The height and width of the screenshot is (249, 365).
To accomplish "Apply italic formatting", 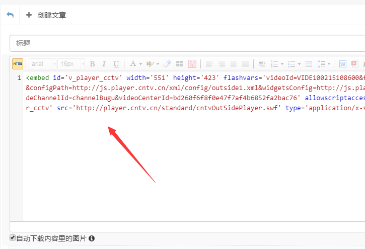I will pyautogui.click(x=104, y=64).
